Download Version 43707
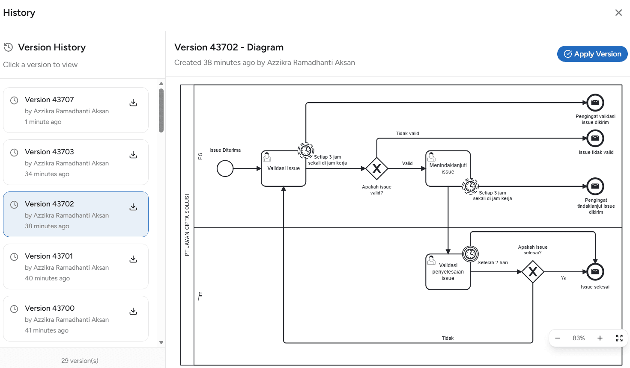 point(133,103)
